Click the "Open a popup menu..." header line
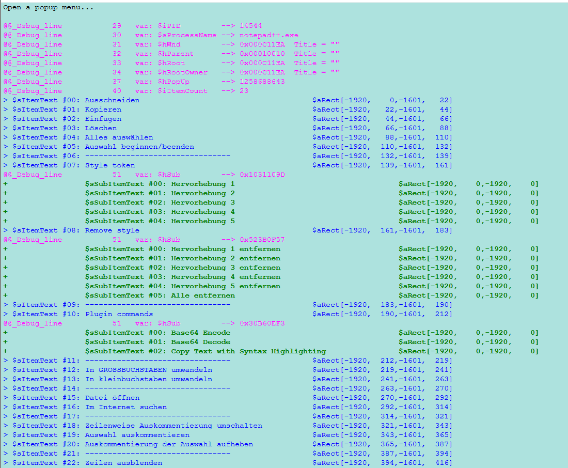The height and width of the screenshot is (468, 568). [x=49, y=7]
